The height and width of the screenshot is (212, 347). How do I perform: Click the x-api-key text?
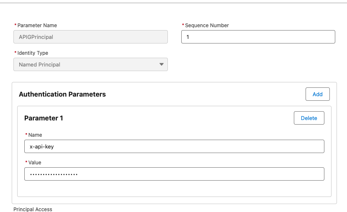click(41, 147)
